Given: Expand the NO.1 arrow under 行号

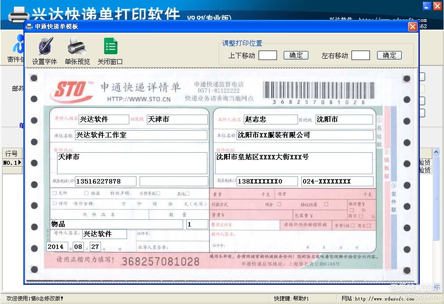Looking at the screenshot, I should (19, 163).
